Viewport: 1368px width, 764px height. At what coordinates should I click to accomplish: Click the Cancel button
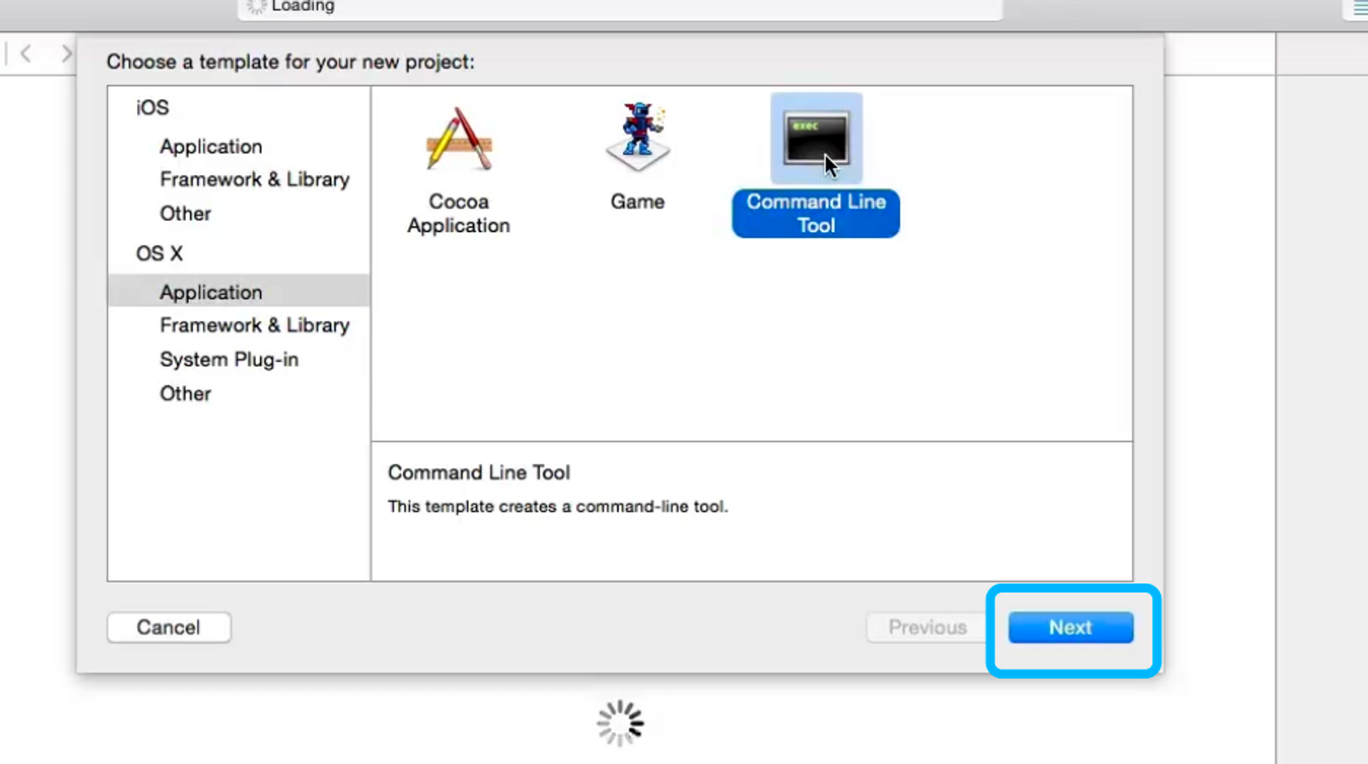click(169, 627)
